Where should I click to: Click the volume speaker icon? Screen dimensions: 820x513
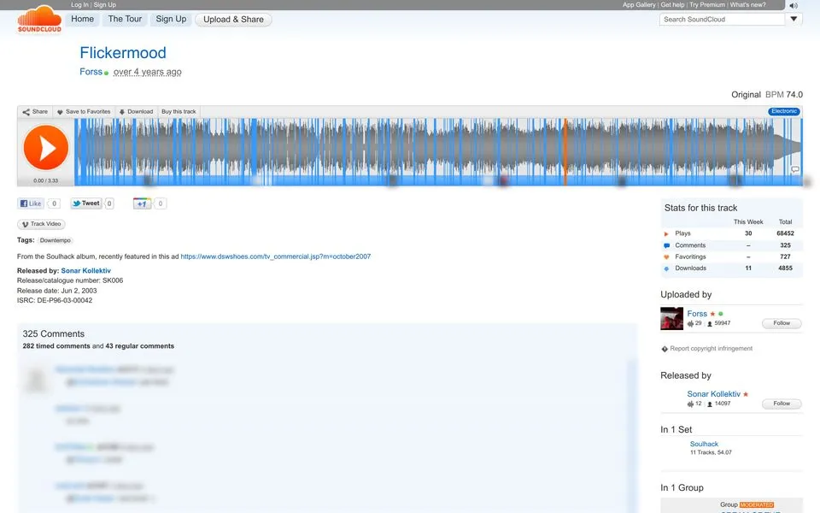[x=794, y=5]
